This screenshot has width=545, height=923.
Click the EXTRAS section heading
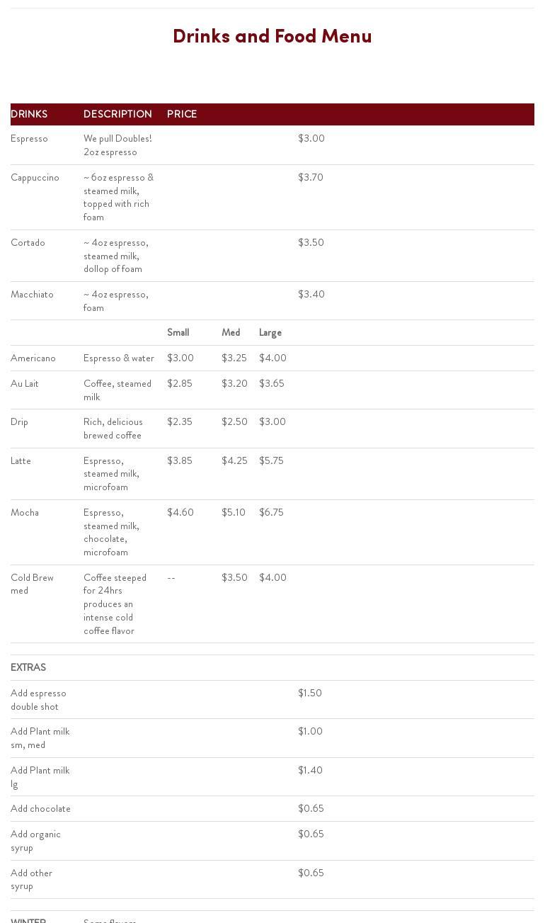click(x=28, y=667)
